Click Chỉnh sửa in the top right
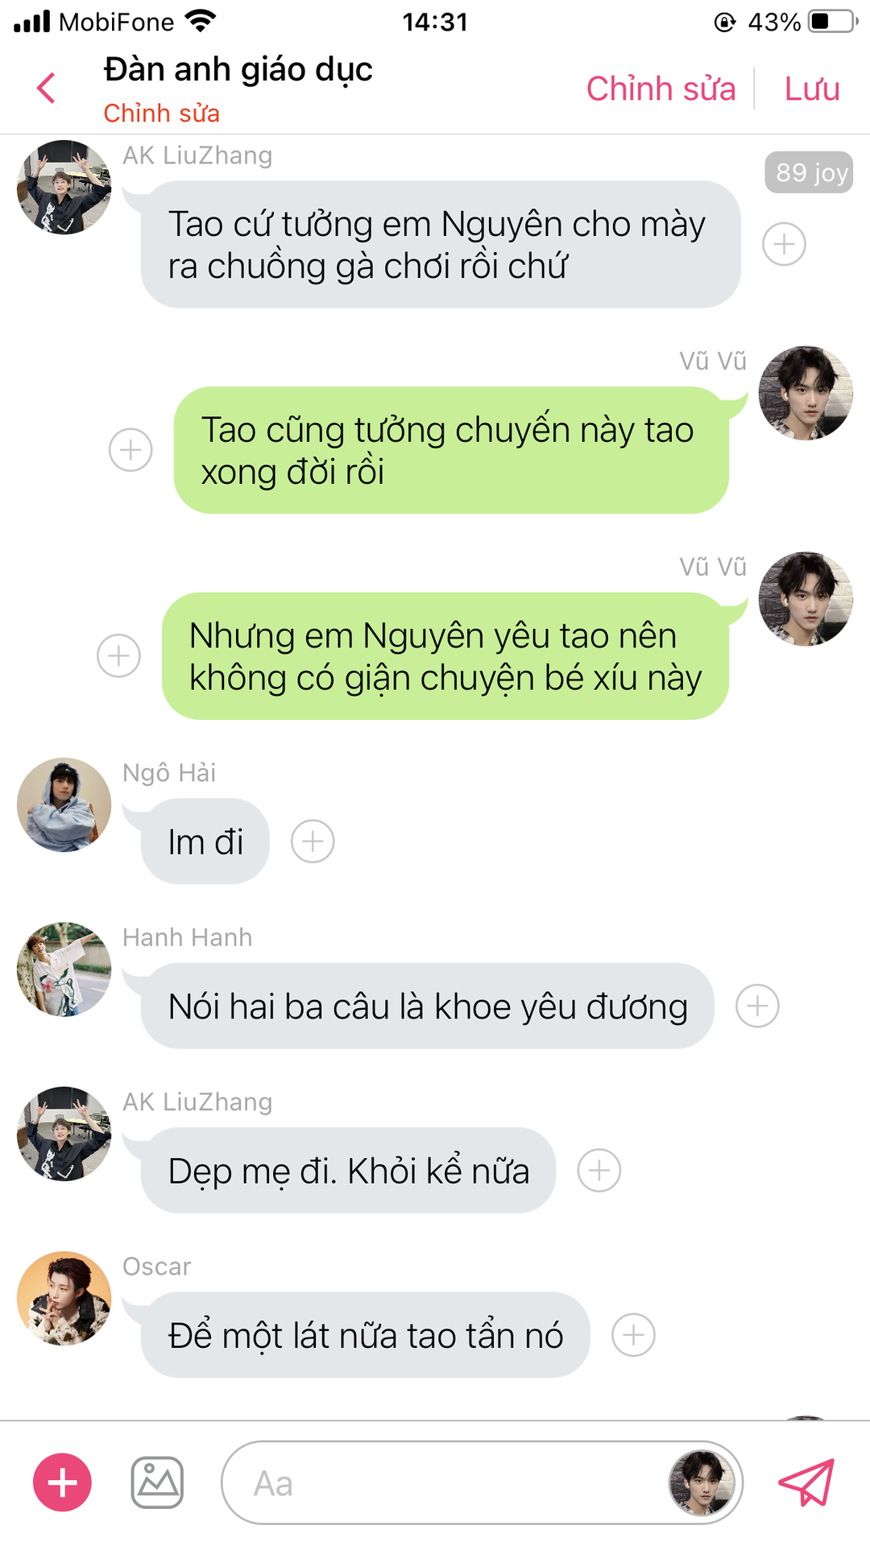Image resolution: width=870 pixels, height=1546 pixels. pyautogui.click(x=661, y=89)
